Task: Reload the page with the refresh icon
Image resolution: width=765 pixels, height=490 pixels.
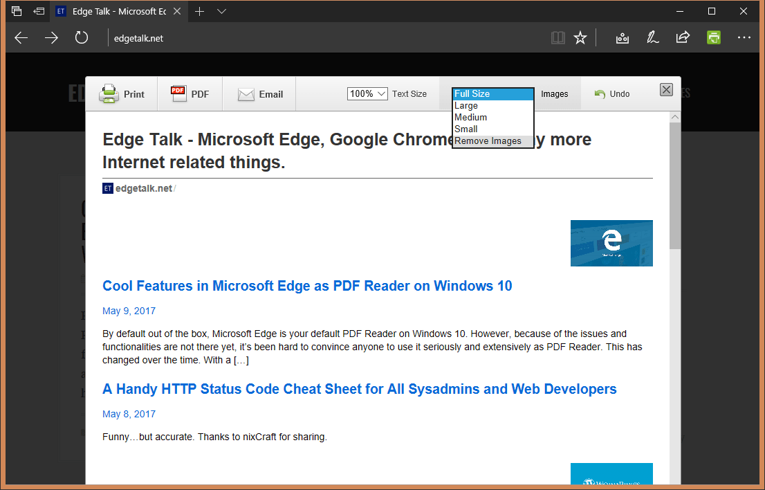Action: 82,37
